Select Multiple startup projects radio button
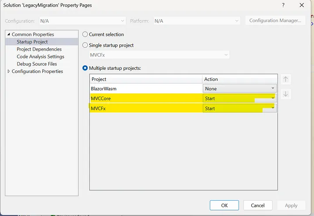The height and width of the screenshot is (216, 314). [x=85, y=68]
